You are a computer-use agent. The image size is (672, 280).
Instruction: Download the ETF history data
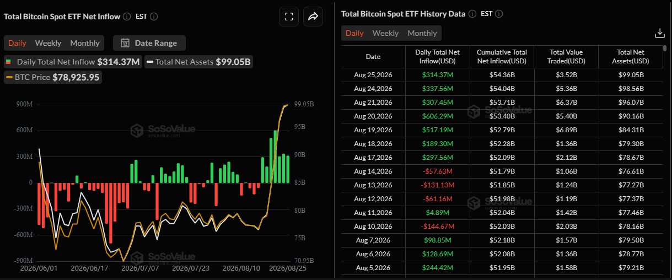click(659, 33)
